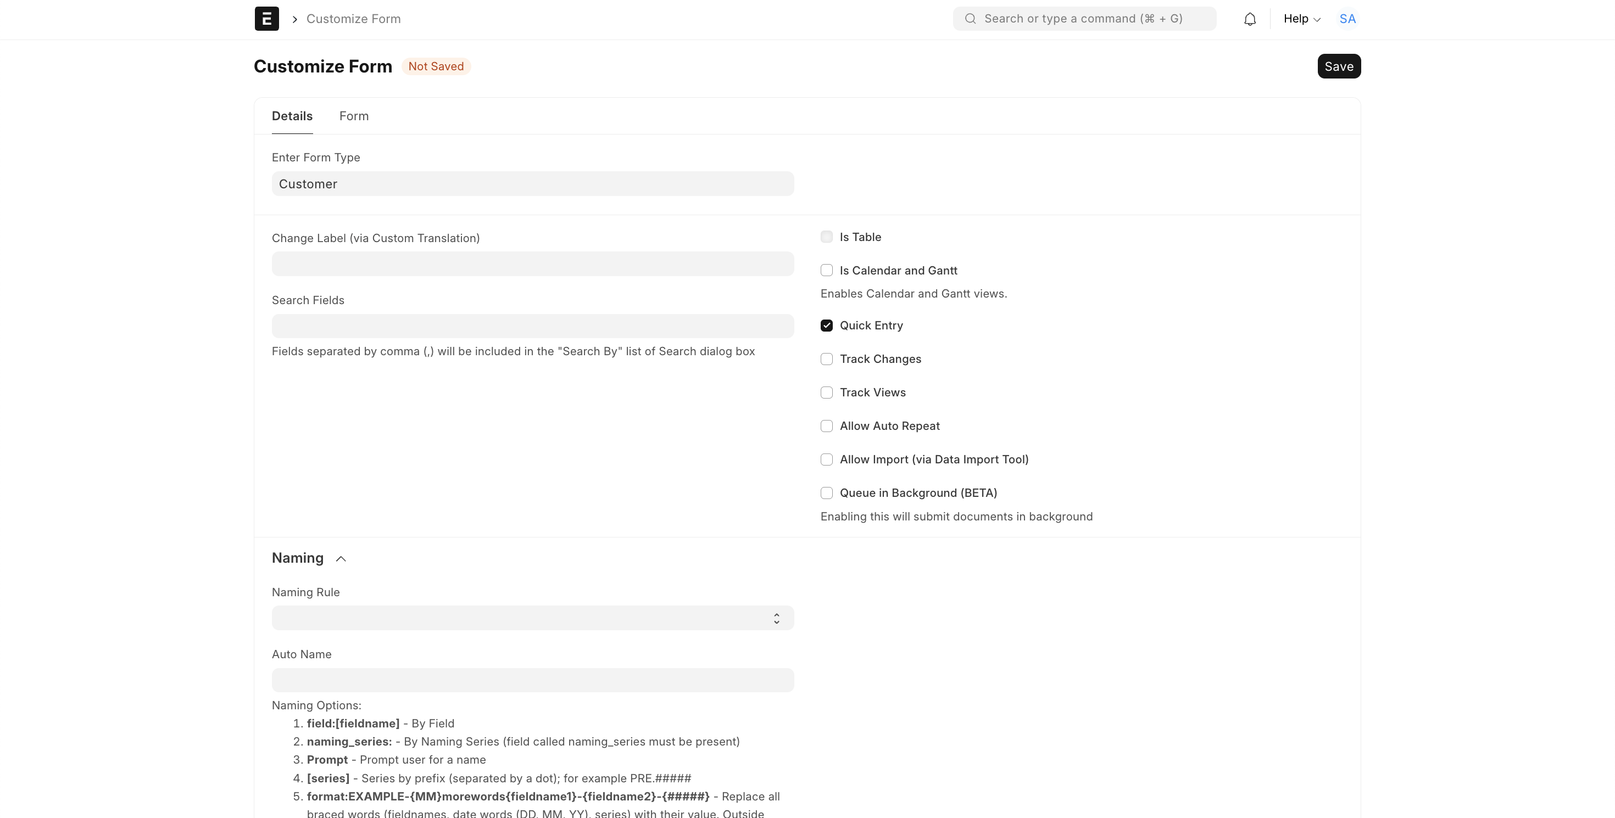Click the Search Fields input
This screenshot has width=1615, height=818.
pos(532,326)
